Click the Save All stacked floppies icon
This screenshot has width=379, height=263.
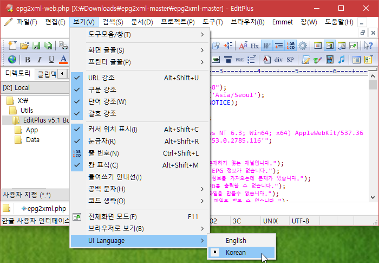click(x=48, y=46)
